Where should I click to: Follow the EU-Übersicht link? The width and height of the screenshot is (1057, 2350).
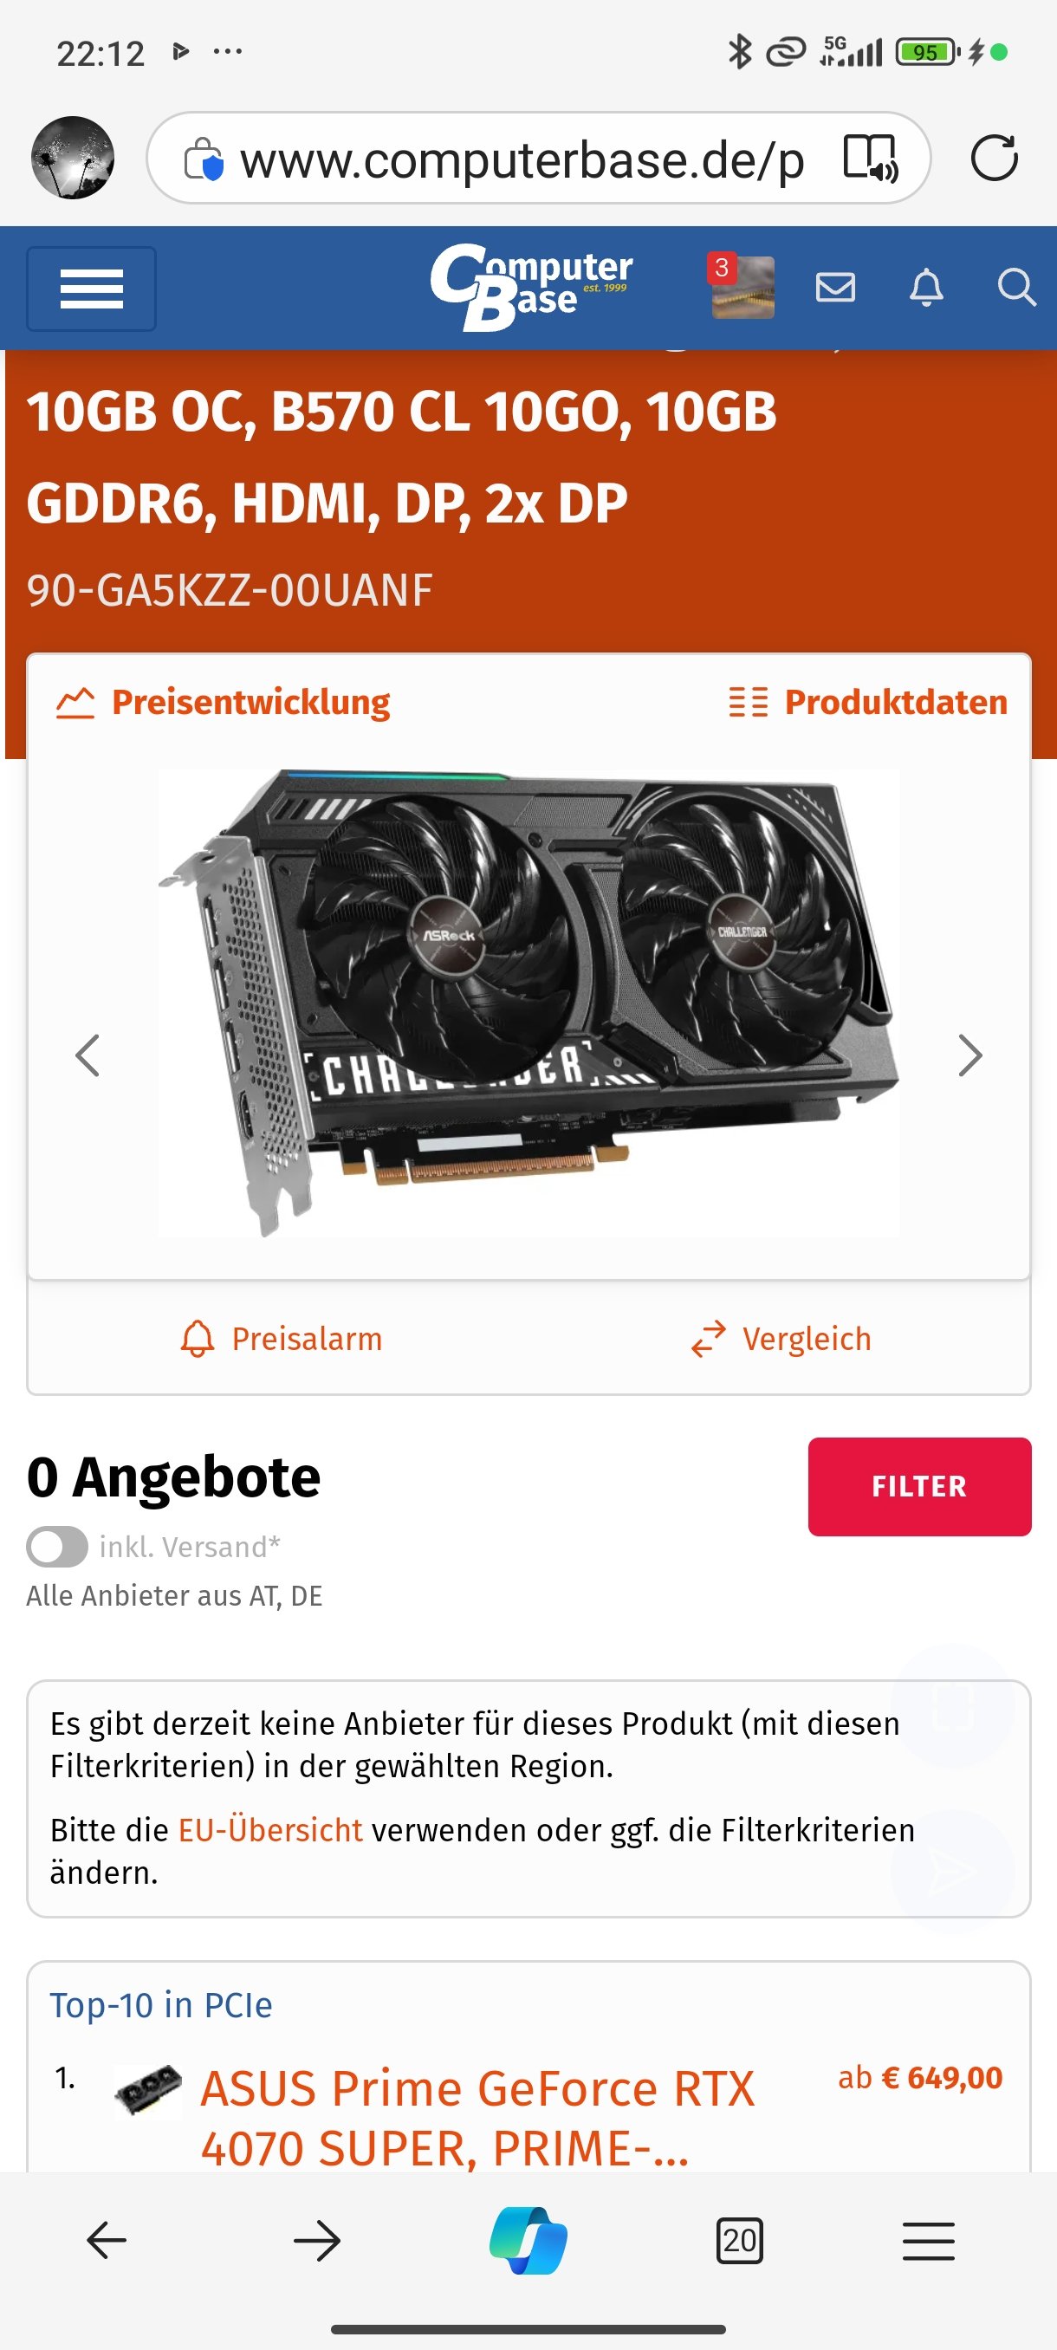click(x=270, y=1830)
